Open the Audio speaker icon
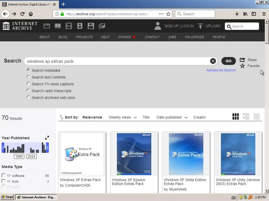Viewport: 269px width, 201px height. (x=80, y=26)
